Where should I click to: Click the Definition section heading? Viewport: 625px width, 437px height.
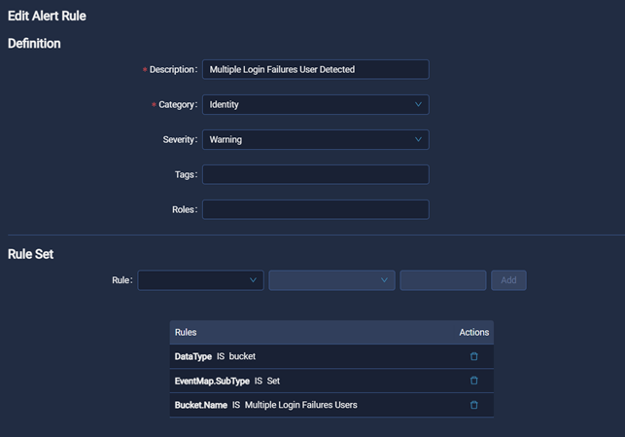click(x=34, y=43)
